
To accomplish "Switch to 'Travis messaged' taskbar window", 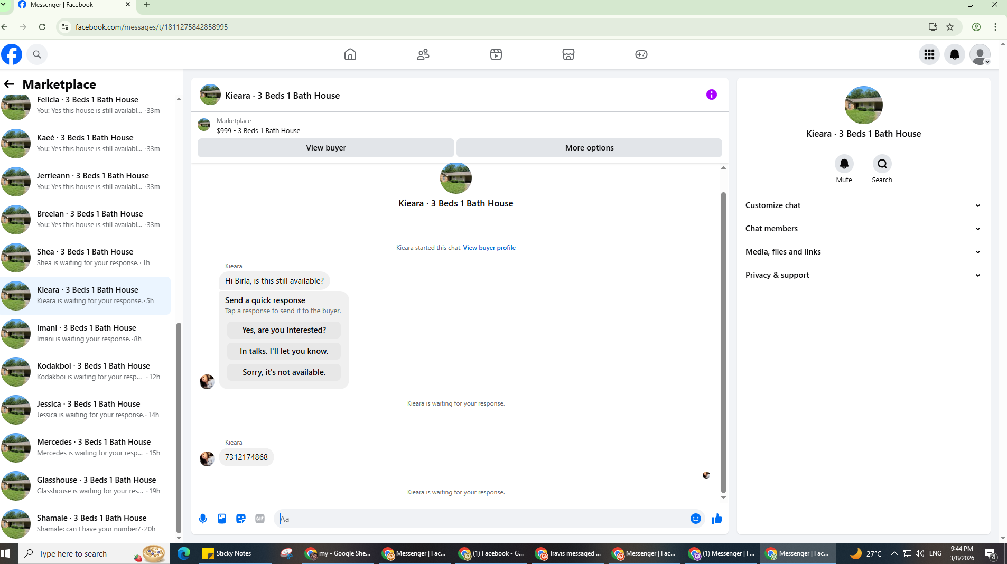I will pyautogui.click(x=567, y=553).
